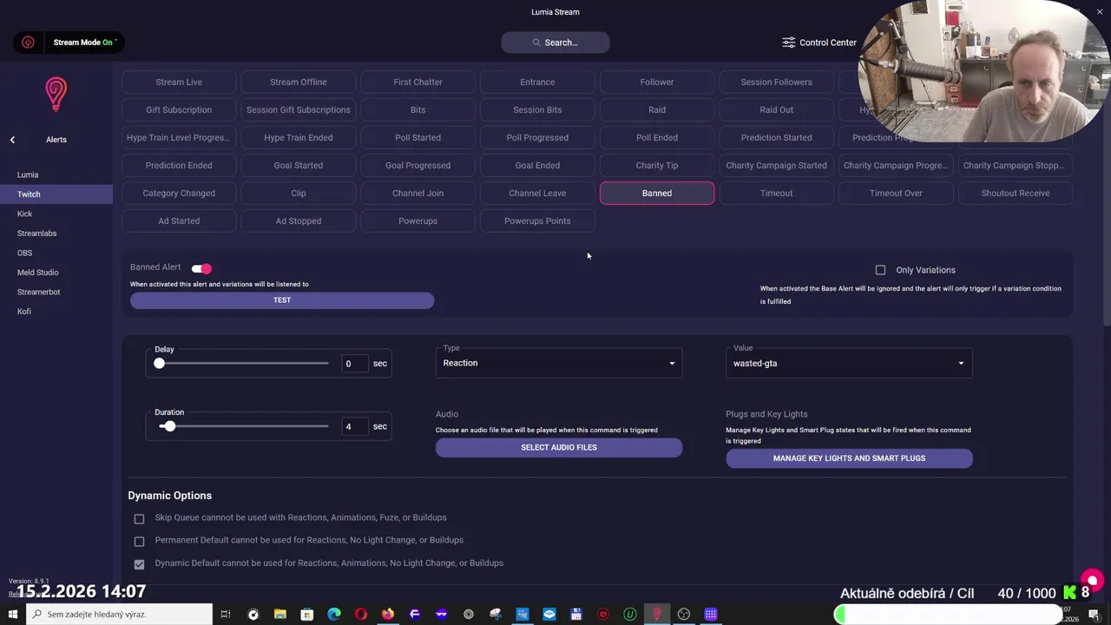Select the Poll Started alert

click(x=417, y=138)
